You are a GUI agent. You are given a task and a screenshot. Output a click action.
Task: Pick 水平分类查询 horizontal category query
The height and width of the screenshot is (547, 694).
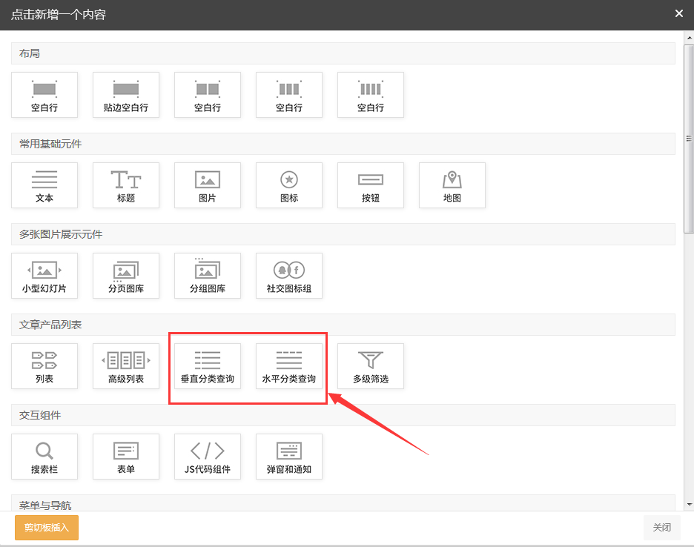(289, 366)
